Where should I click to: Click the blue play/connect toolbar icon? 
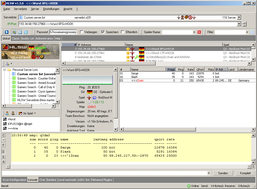7,32
